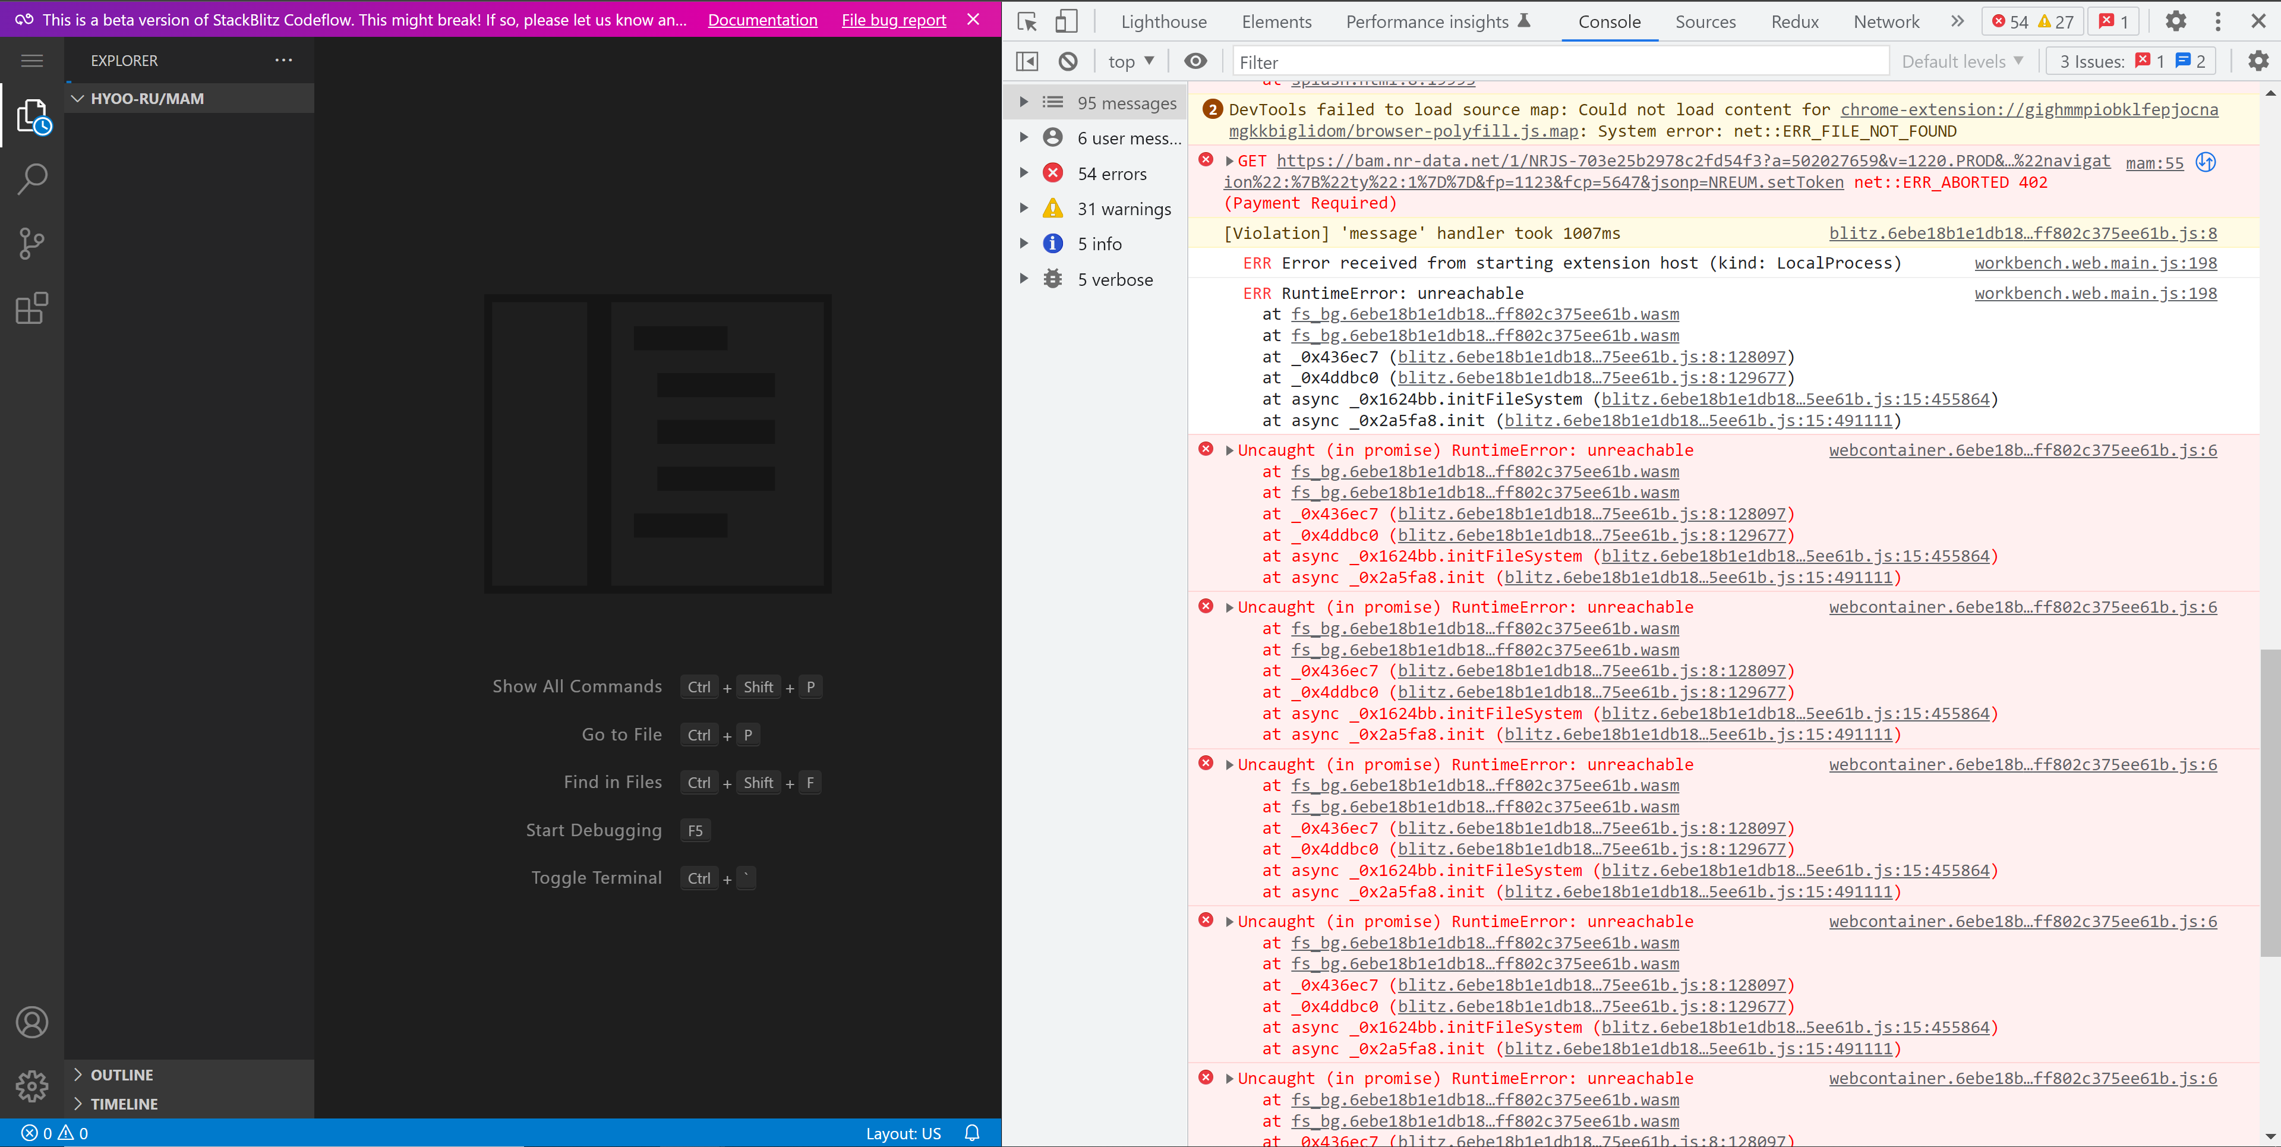Open the mam:55 source link
This screenshot has width=2281, height=1147.
2154,163
